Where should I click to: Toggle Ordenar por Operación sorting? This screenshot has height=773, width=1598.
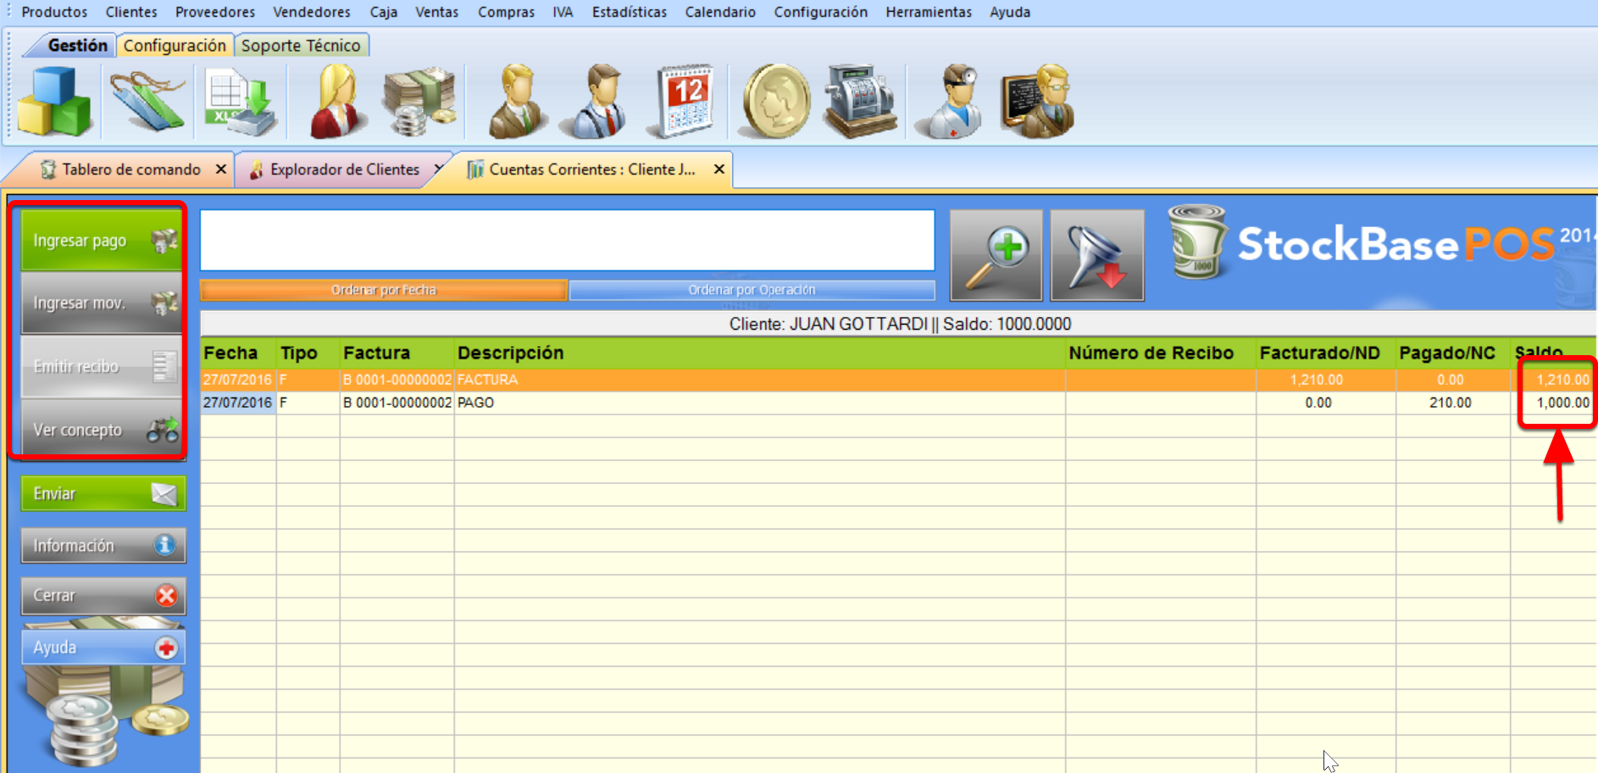pos(752,290)
